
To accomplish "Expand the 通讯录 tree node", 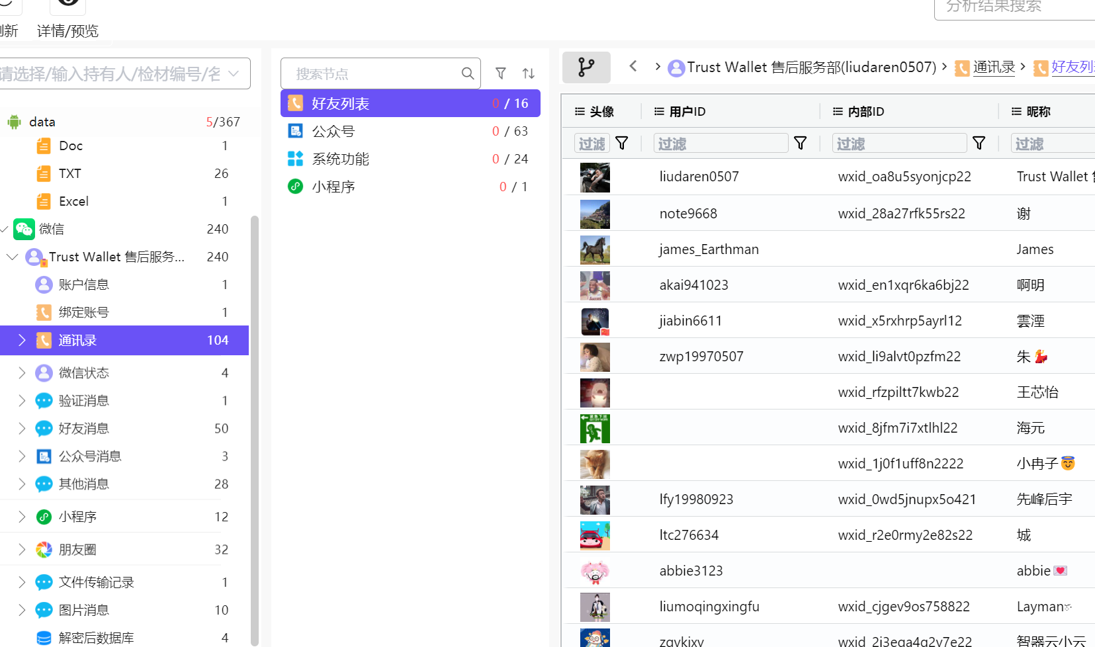I will coord(22,340).
